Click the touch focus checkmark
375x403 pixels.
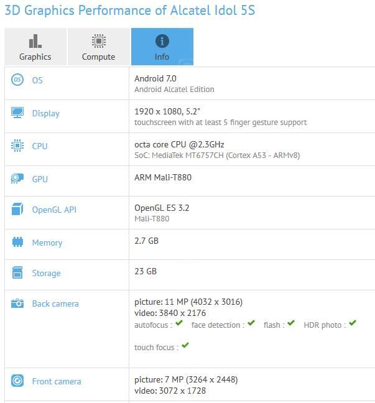[x=185, y=345]
